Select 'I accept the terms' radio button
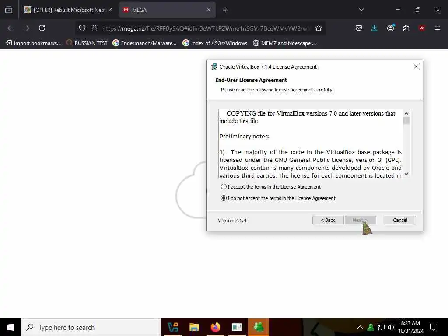Image resolution: width=448 pixels, height=336 pixels. point(224,186)
